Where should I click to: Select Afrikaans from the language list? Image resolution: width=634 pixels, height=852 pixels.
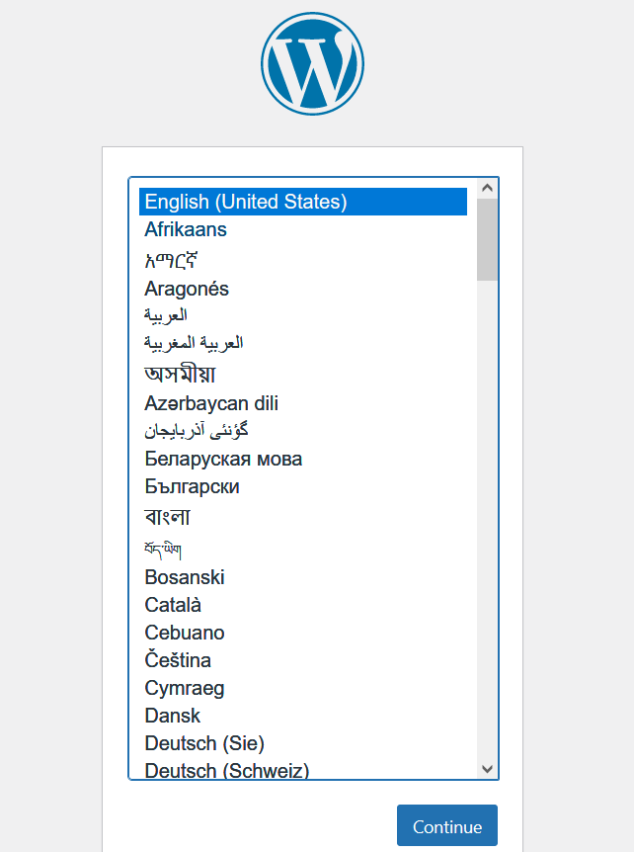click(x=186, y=229)
